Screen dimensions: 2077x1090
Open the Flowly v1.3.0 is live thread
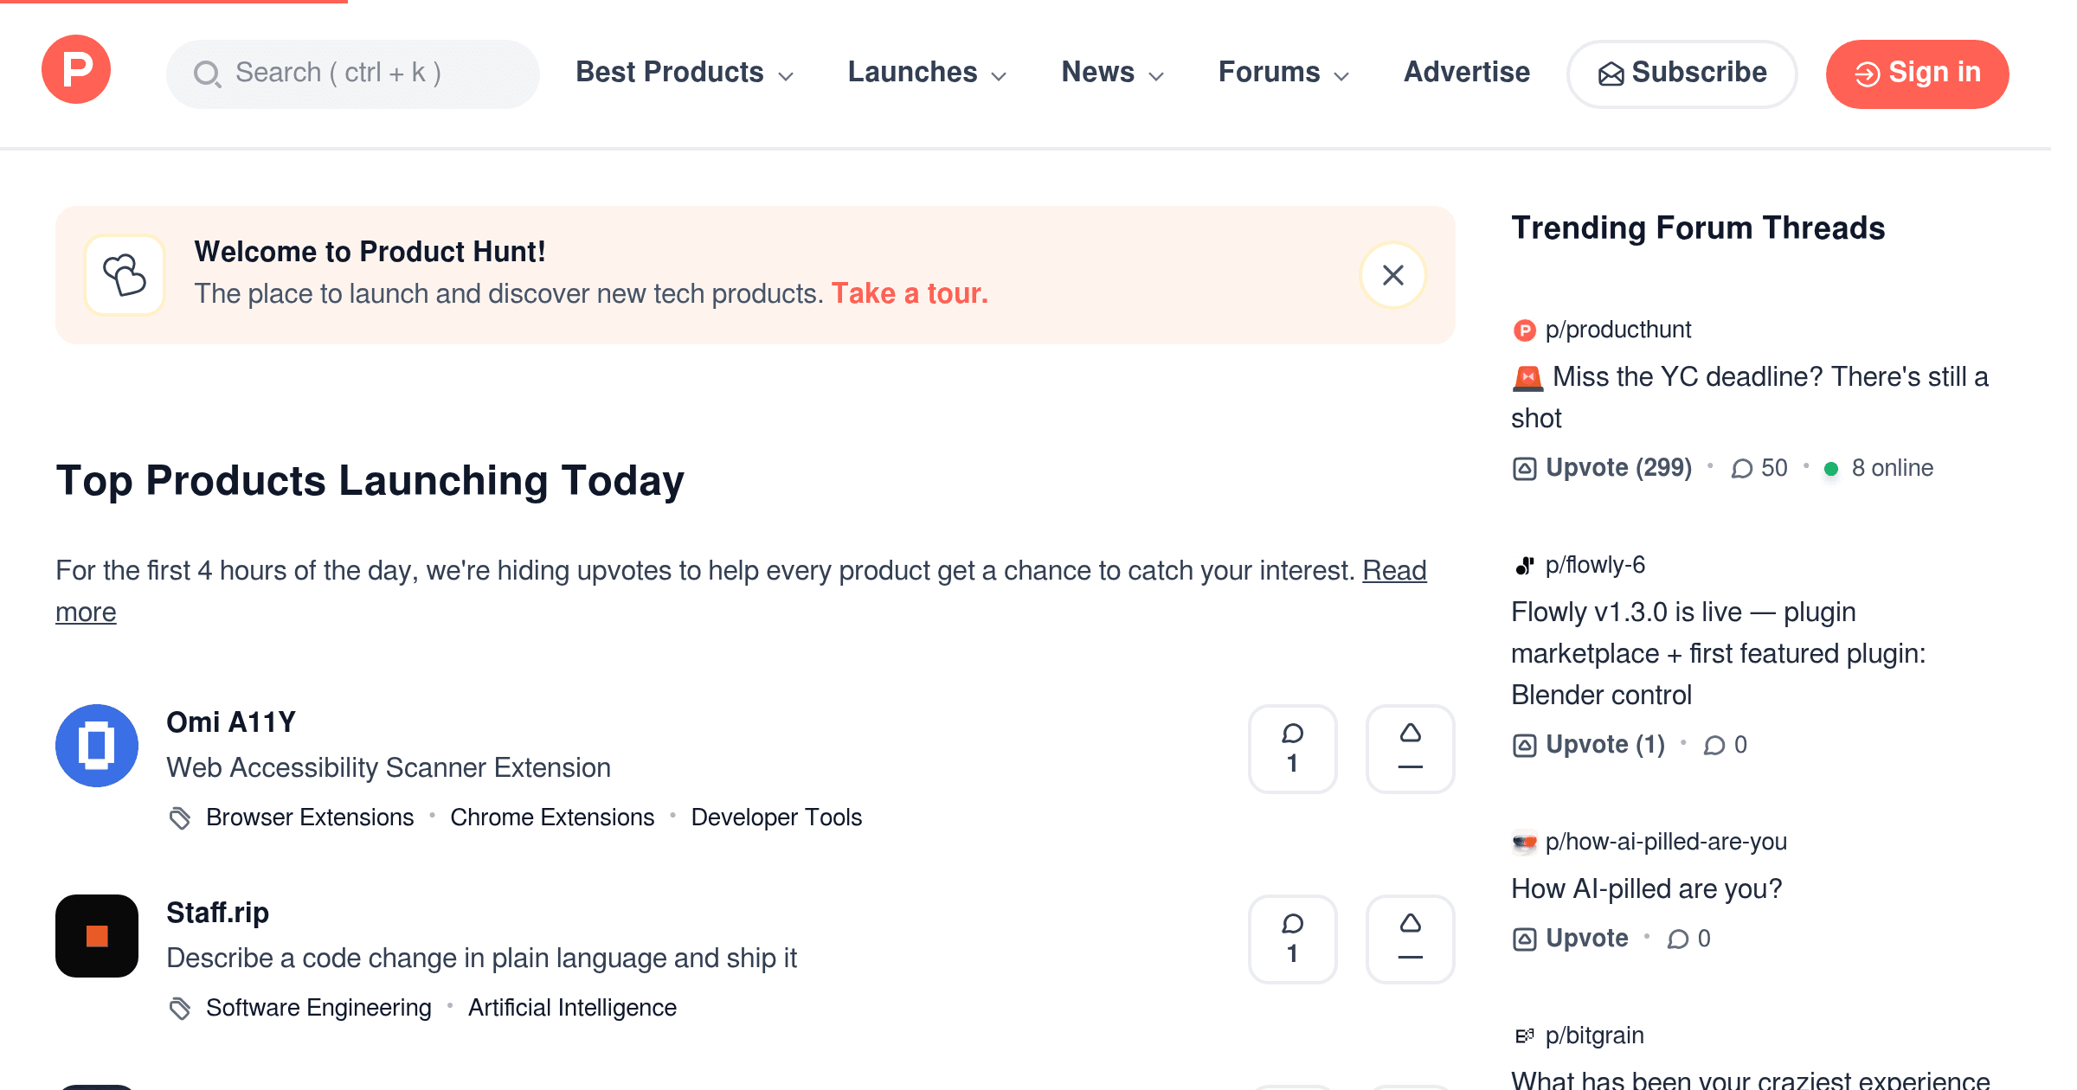1719,654
